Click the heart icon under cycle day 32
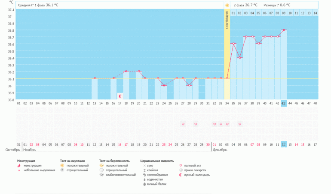Image resolution: width=331 pixels, height=194 pixels. [x=215, y=124]
